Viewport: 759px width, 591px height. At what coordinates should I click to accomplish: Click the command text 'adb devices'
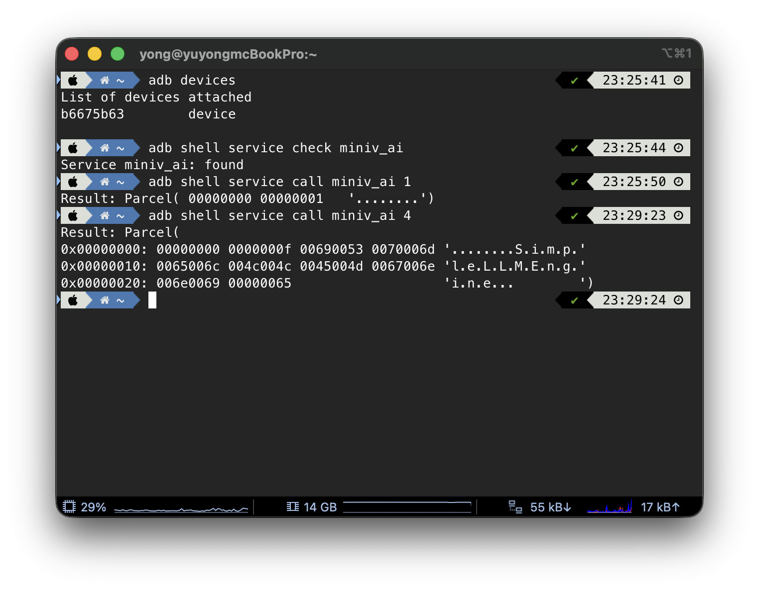pos(192,80)
